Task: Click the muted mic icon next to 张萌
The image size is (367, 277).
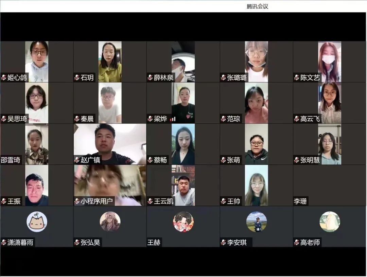Action: 223,160
